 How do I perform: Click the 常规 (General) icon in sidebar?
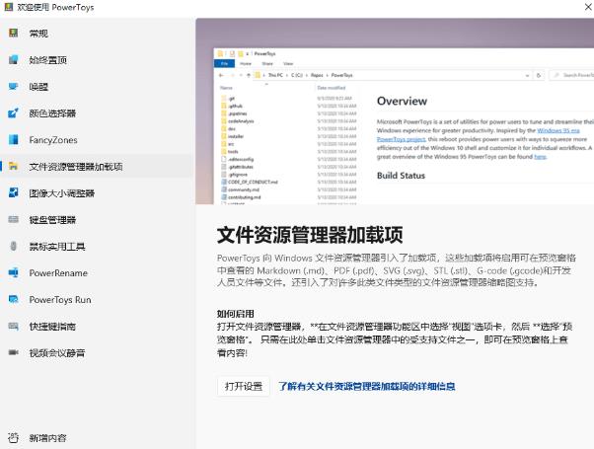click(x=13, y=34)
